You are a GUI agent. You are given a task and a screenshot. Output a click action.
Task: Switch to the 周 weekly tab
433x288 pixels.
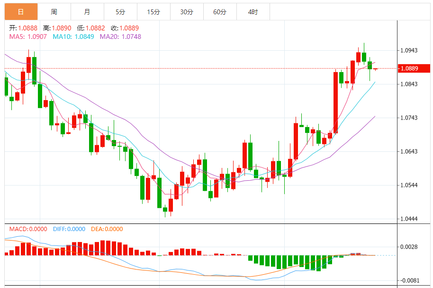[x=54, y=11]
